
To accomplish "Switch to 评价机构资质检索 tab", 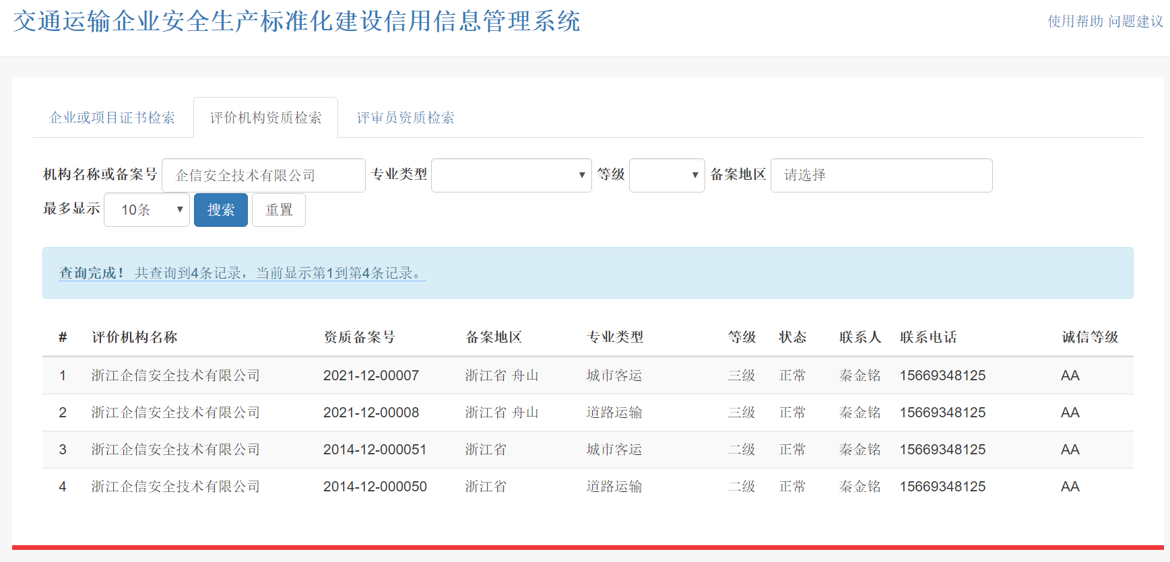I will pos(265,118).
